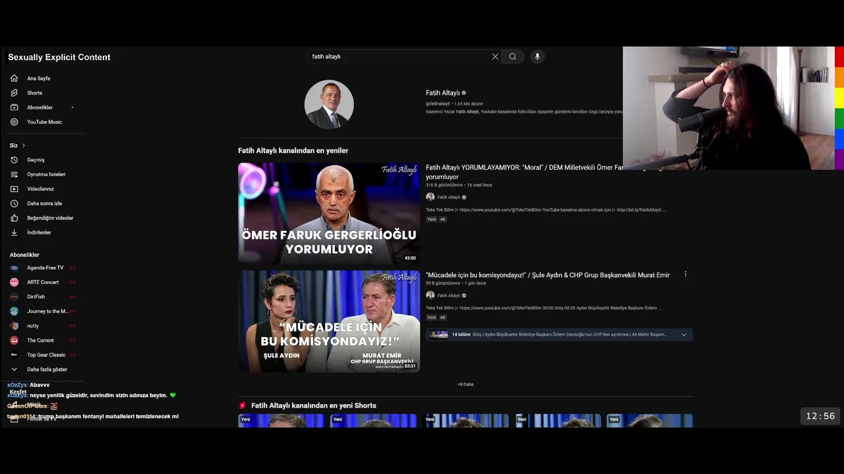Screen dimensions: 844x474
Task: Click Fatih Altaylı name under first video
Action: point(448,197)
